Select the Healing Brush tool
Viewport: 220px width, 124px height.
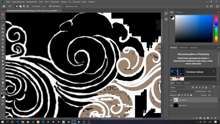[3, 40]
